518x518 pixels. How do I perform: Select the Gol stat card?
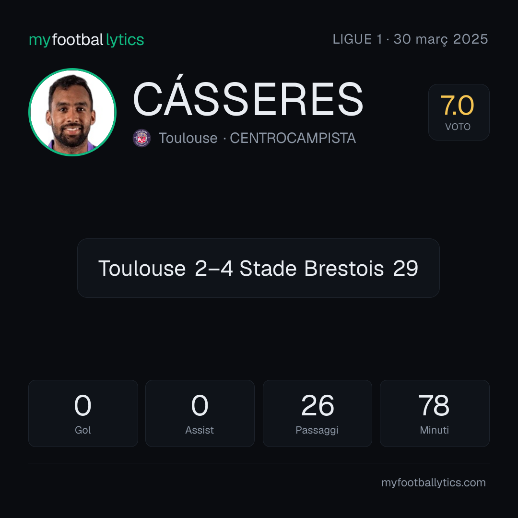point(83,413)
